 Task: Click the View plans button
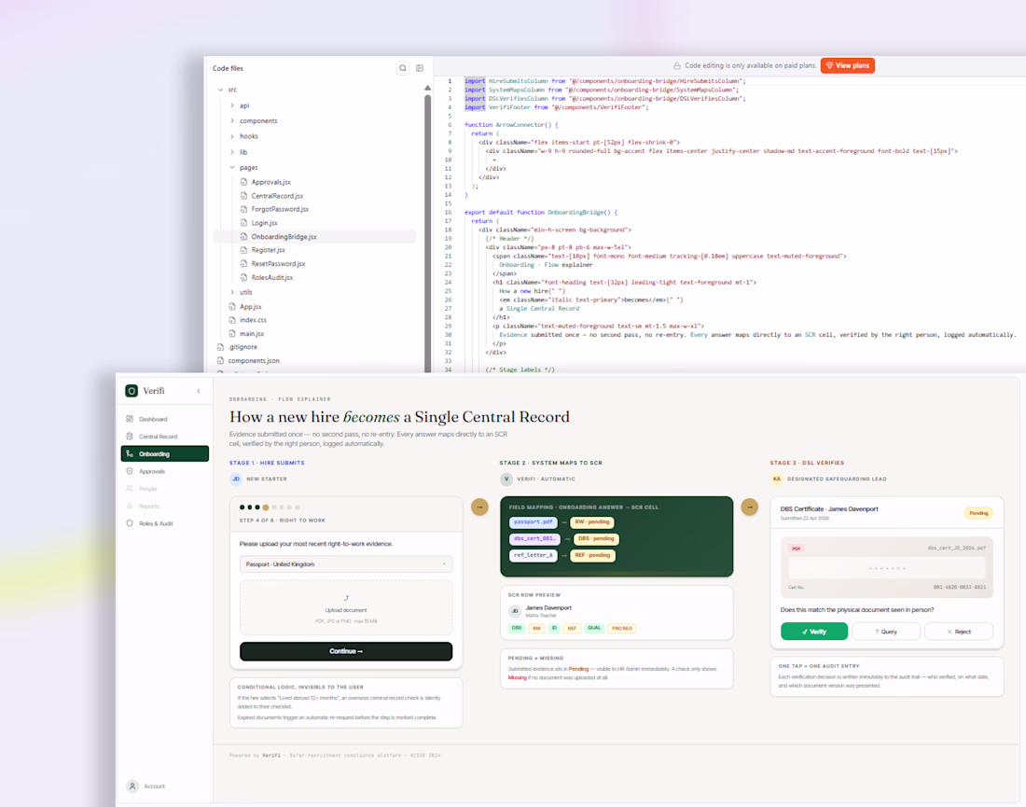(x=847, y=65)
